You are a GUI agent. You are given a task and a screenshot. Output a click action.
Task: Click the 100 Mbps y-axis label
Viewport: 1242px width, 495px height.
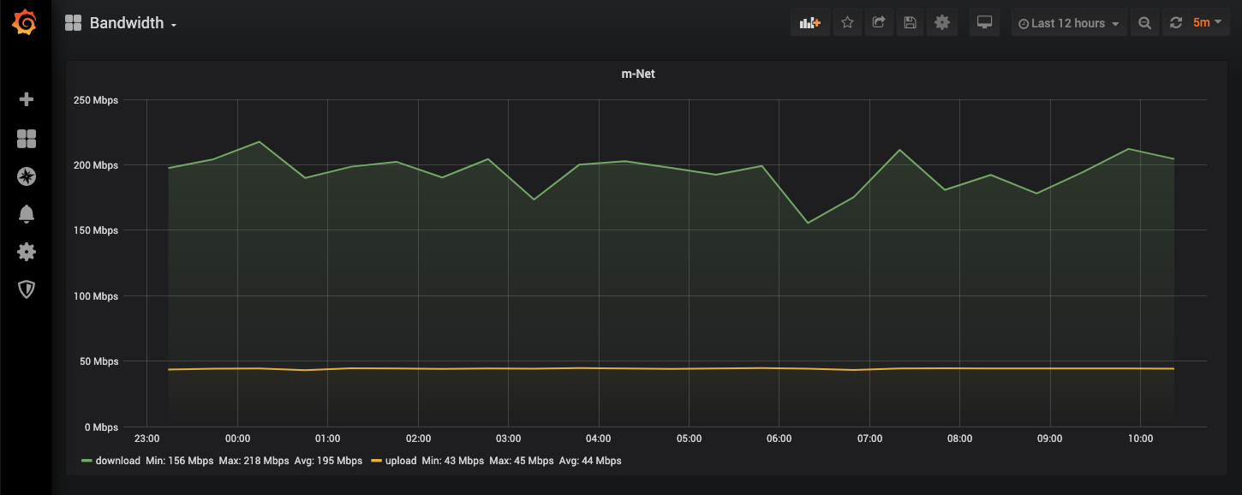[95, 296]
